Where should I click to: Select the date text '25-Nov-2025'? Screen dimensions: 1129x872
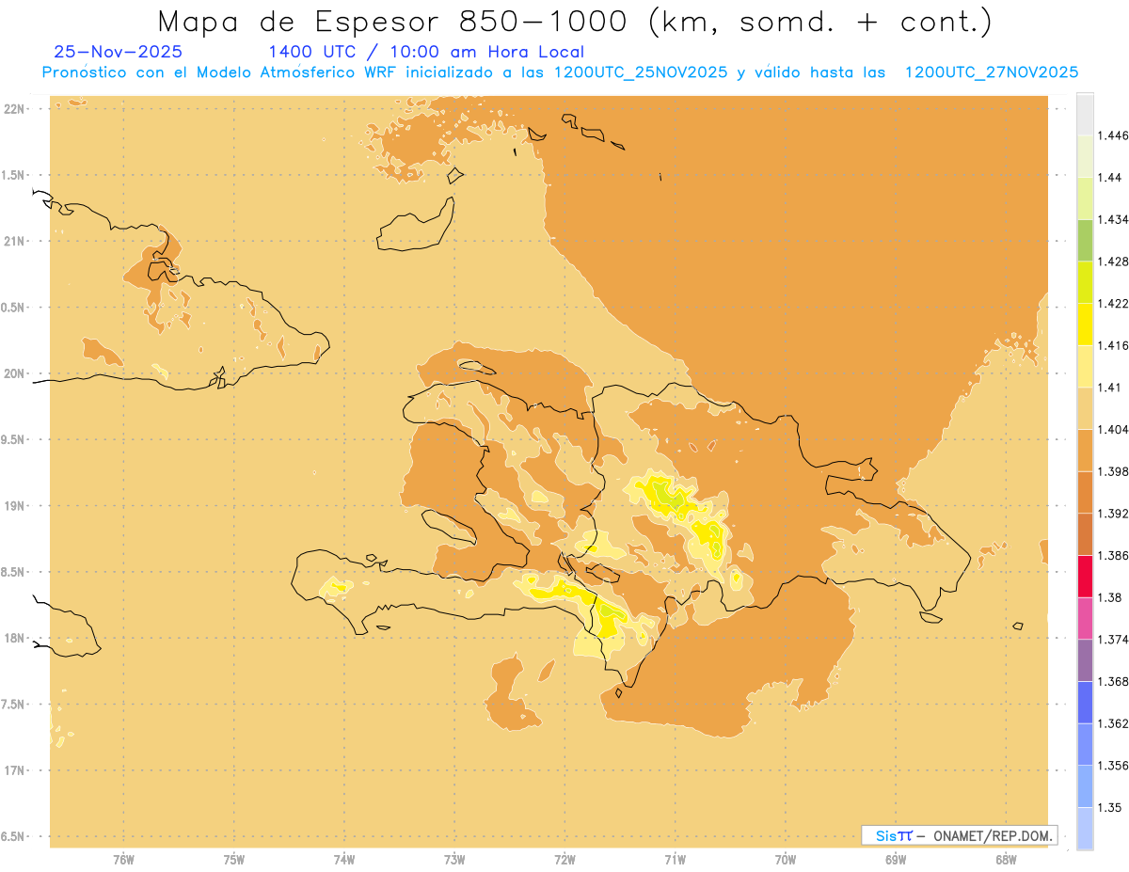[119, 53]
